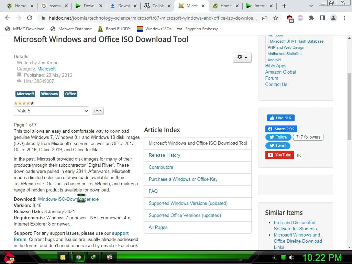Open the Chrome taskbar icon

[78, 257]
